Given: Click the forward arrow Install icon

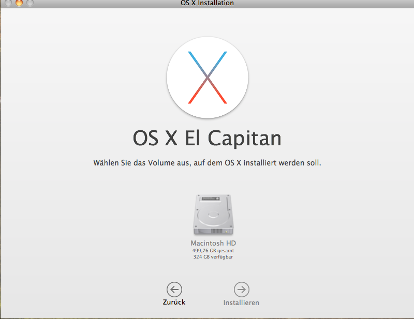Looking at the screenshot, I should click(x=241, y=290).
